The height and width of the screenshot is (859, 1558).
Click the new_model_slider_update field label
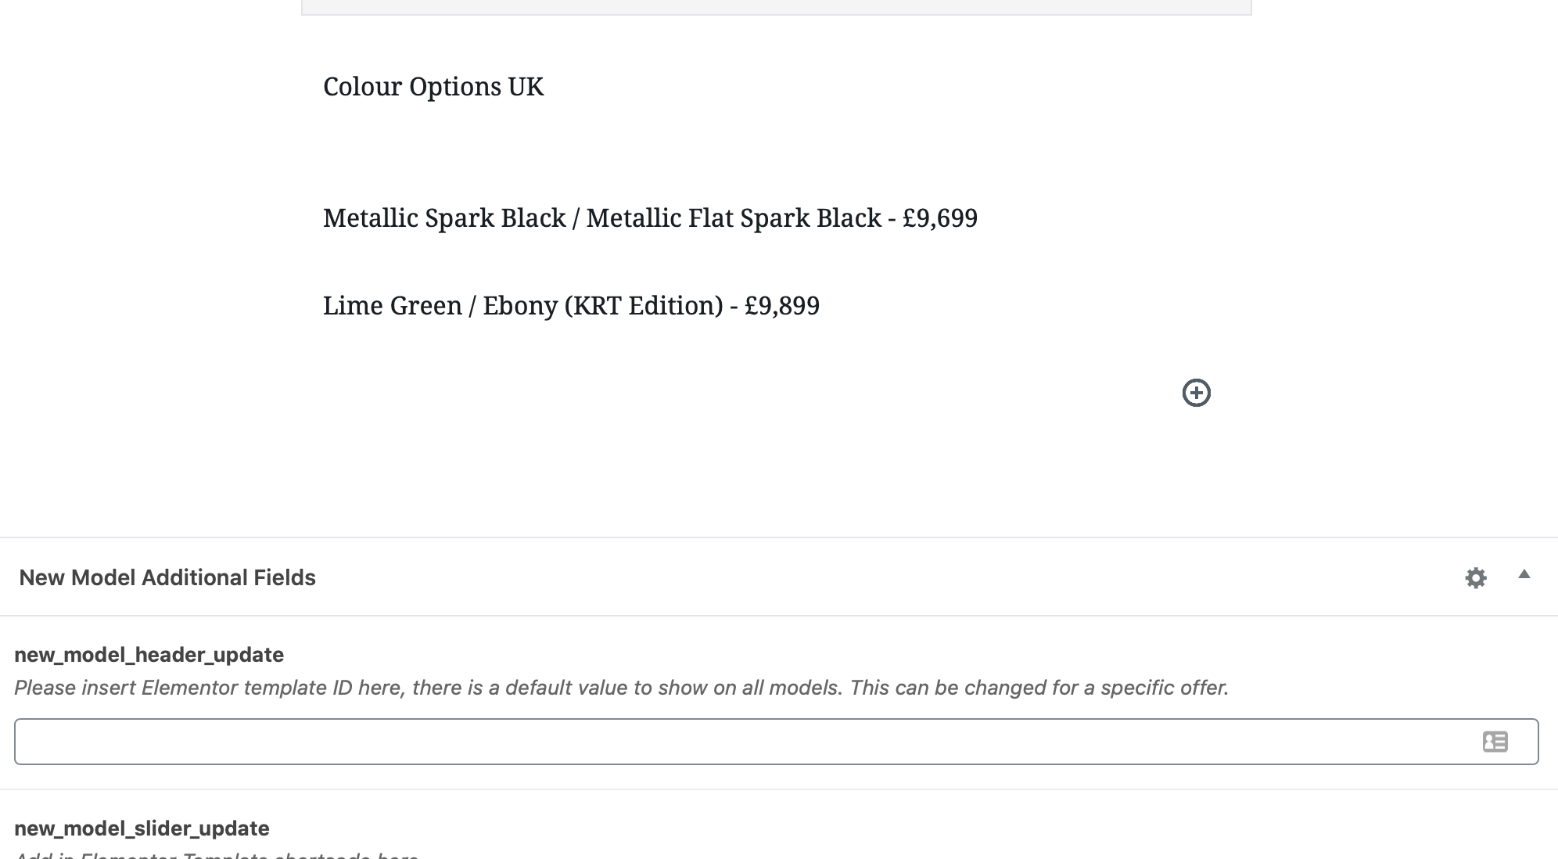pos(142,828)
